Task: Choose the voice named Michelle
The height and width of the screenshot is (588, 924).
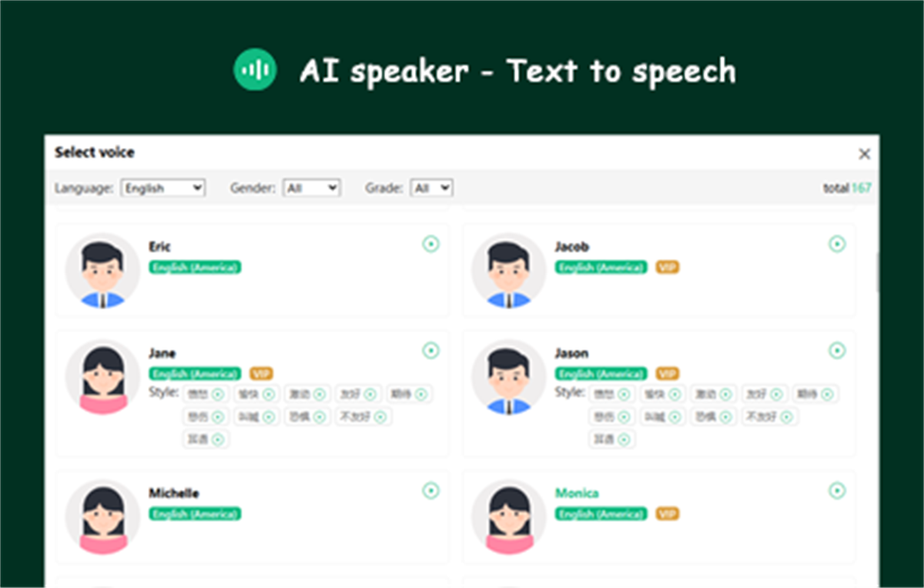Action: point(173,493)
